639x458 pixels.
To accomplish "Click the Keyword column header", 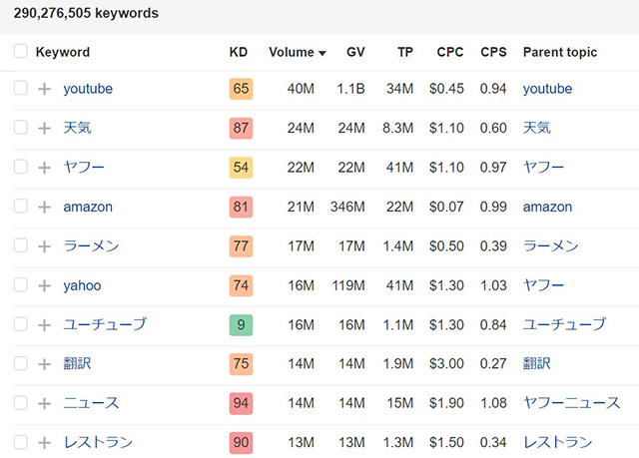I will click(63, 52).
